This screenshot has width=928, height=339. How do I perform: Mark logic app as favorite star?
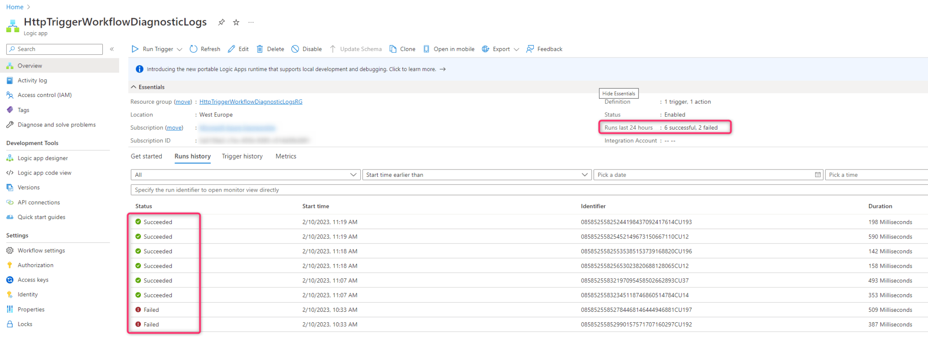click(x=236, y=22)
